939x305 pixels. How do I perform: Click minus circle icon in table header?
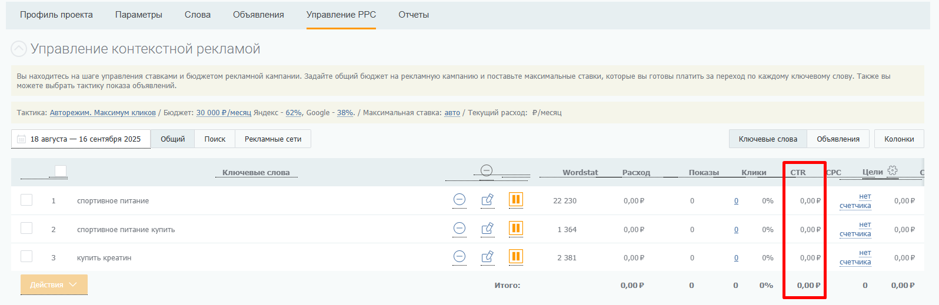(x=487, y=170)
